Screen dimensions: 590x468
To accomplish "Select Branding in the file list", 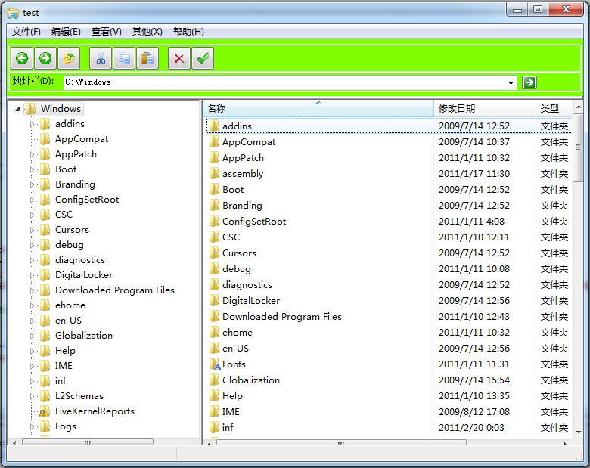I will click(242, 206).
